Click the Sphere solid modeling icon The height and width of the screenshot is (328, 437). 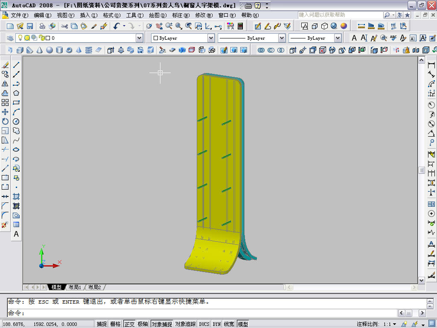50,50
